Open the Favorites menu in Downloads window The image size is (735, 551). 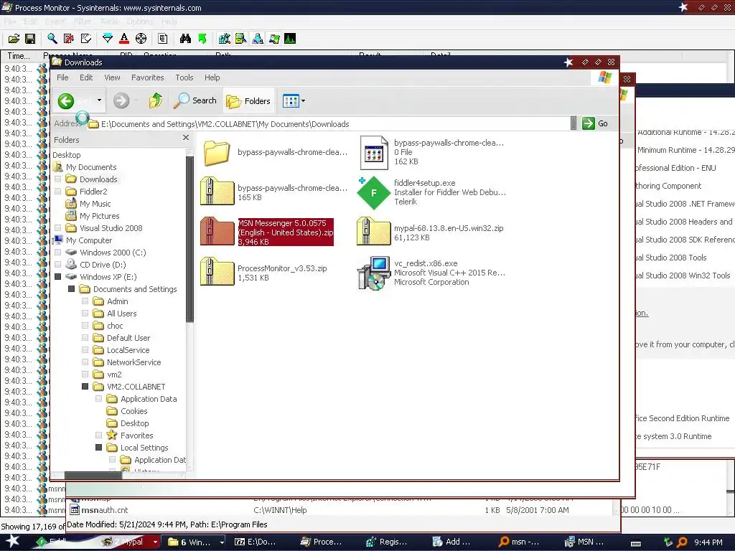coord(148,77)
